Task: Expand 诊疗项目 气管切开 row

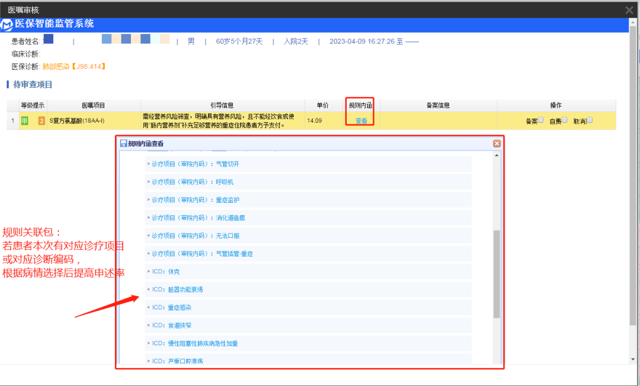Action: (x=308, y=164)
